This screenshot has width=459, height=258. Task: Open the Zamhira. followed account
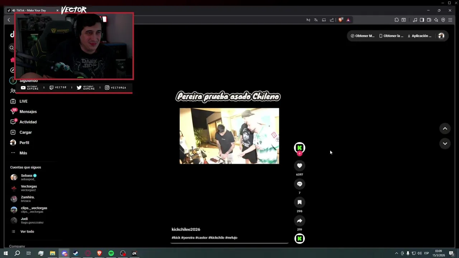click(x=23, y=199)
